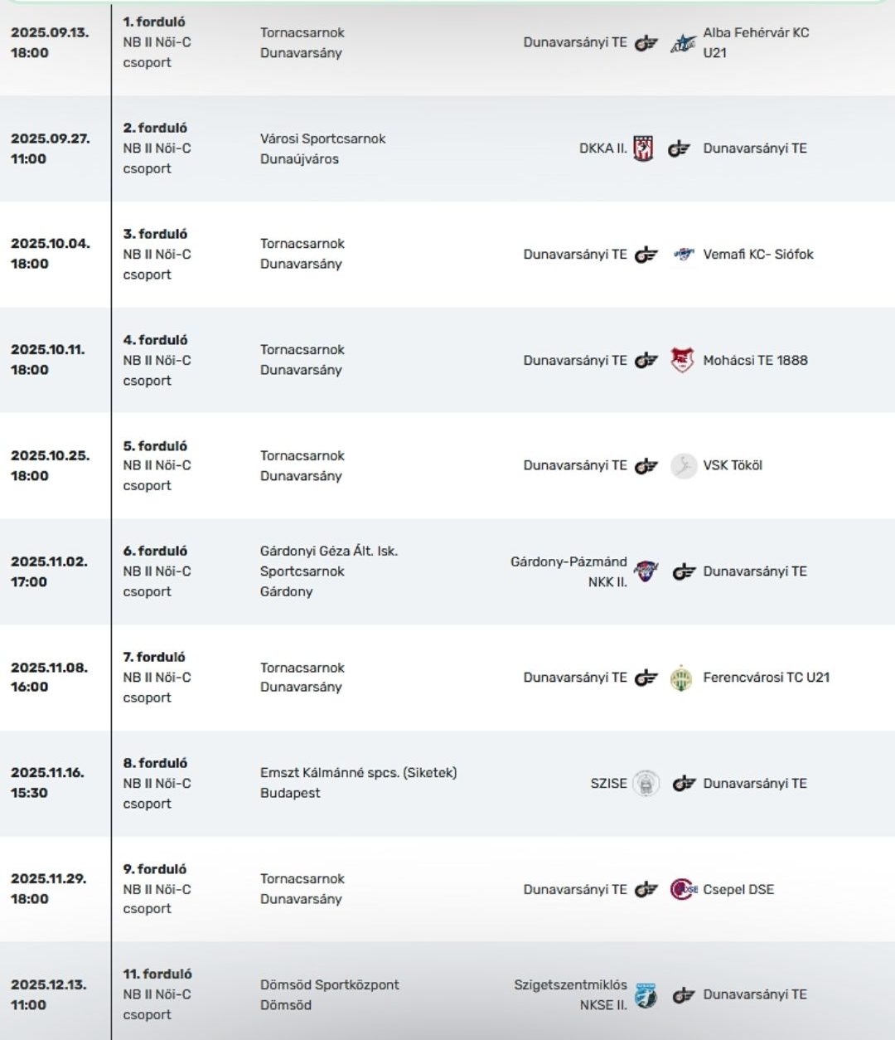Click the Gárdony-Pázmánd NKK II. logo
Image resolution: width=895 pixels, height=1040 pixels.
point(646,571)
